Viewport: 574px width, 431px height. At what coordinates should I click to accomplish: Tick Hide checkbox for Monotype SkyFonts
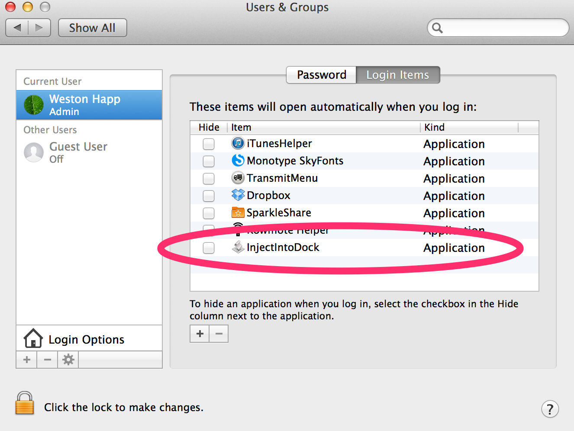(209, 161)
